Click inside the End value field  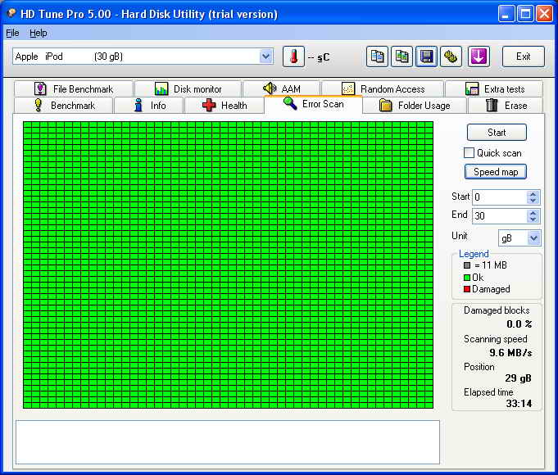[498, 216]
